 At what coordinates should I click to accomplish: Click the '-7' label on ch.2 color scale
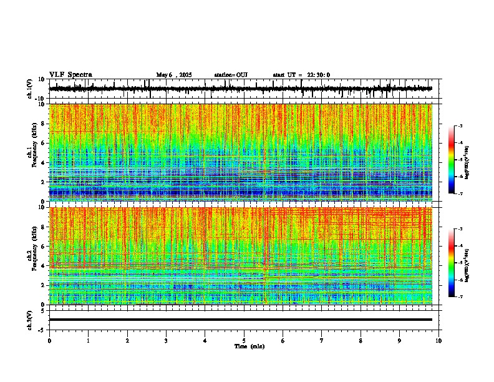coord(460,296)
